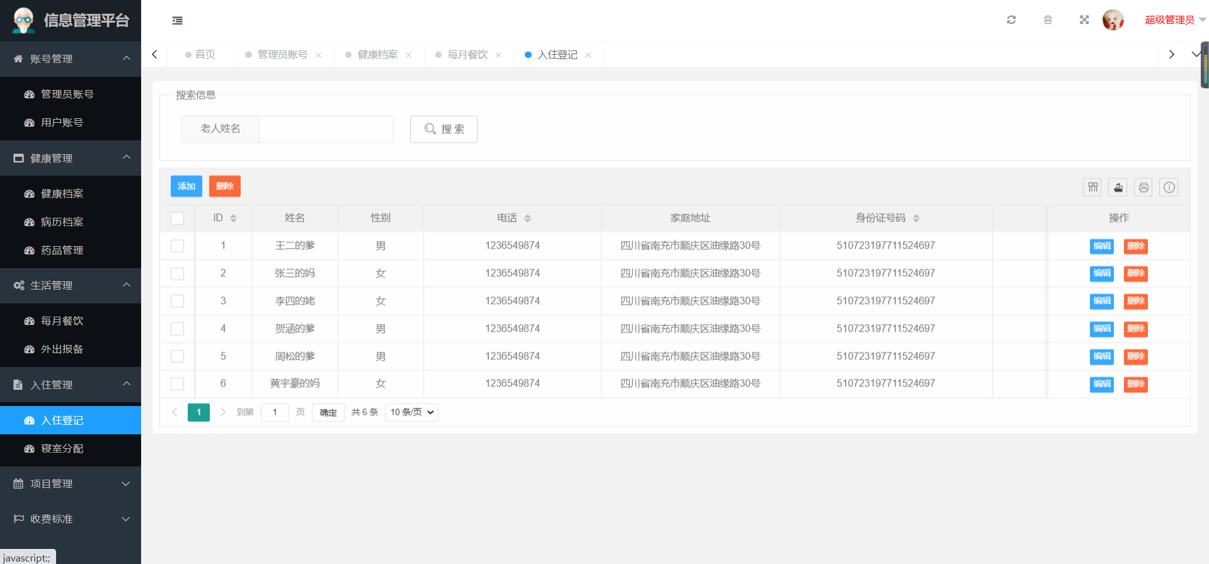Open the 超级管理员 user dropdown
The width and height of the screenshot is (1209, 564).
pos(1176,20)
